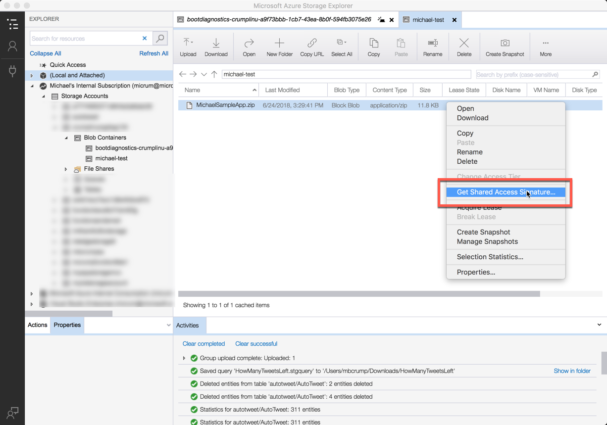Click the Refresh All link

[x=153, y=53]
